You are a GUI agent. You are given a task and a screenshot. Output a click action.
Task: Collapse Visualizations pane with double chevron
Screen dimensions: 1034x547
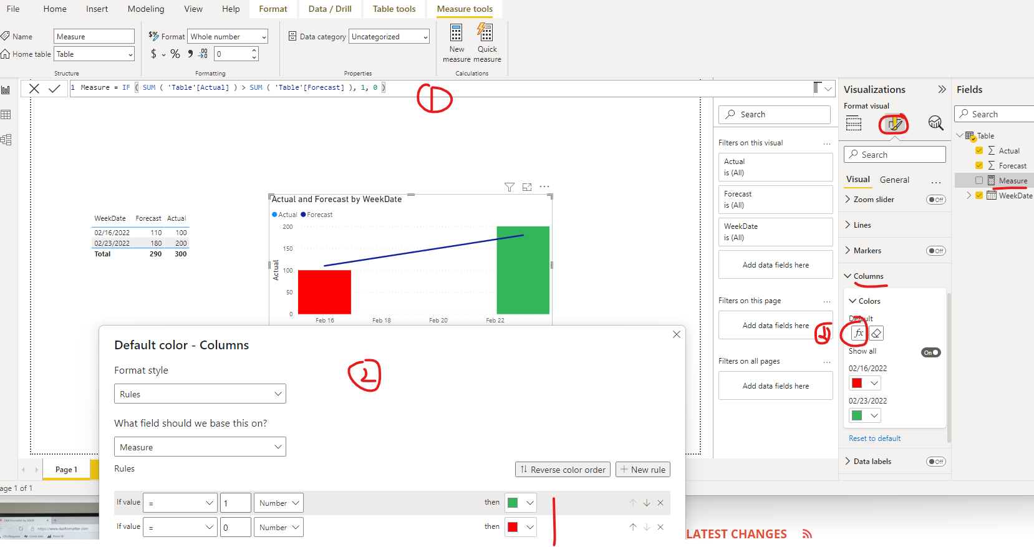[x=942, y=90]
